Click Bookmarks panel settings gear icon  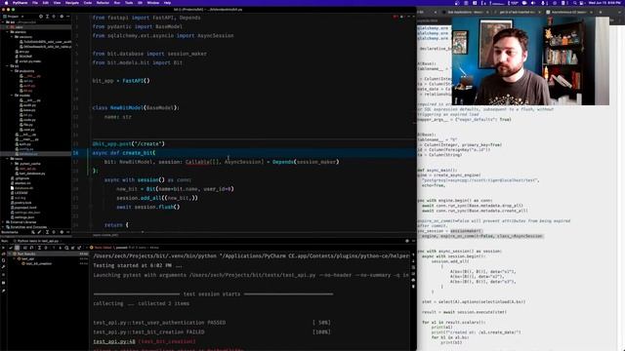tap(62, 232)
